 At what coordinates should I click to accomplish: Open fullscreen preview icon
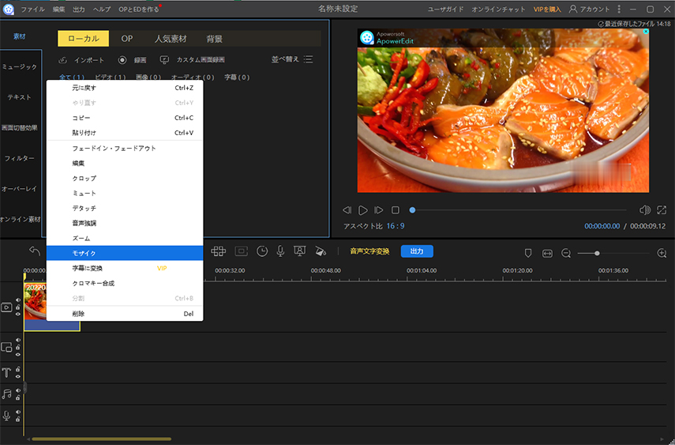(662, 210)
